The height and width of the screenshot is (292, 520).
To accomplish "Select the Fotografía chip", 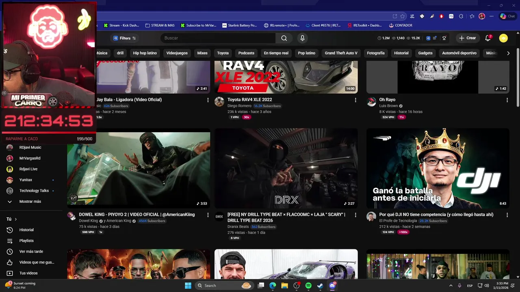I will [x=376, y=53].
